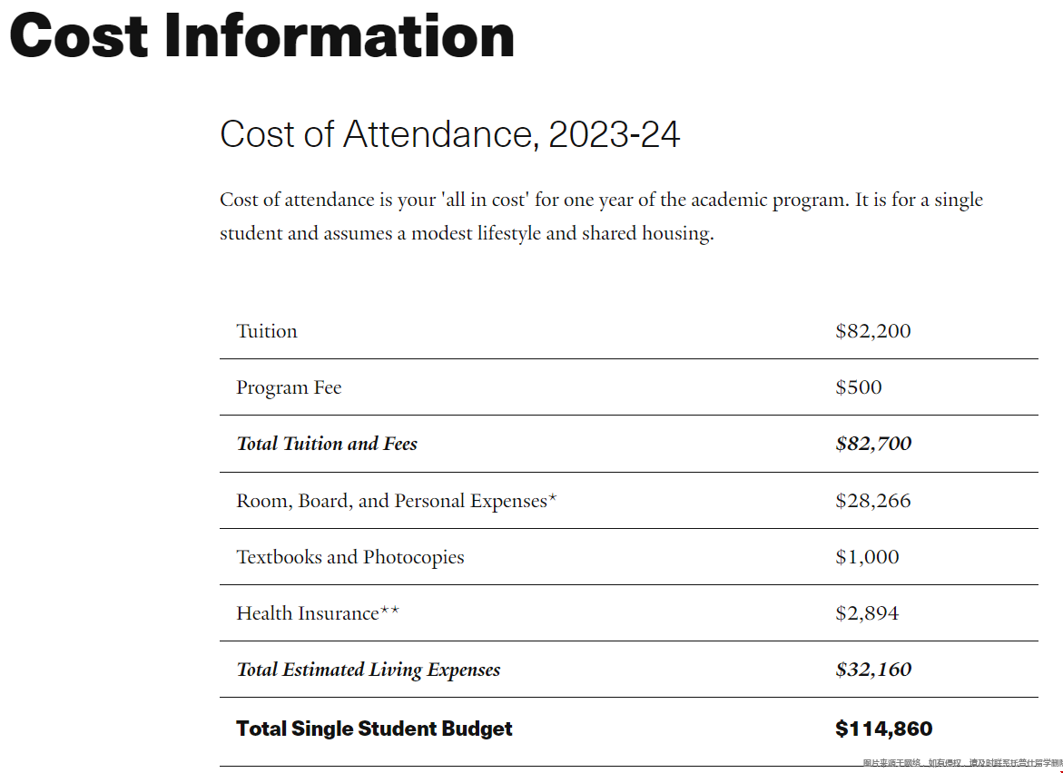Select the $2,894 health insurance amount
The image size is (1063, 773).
867,613
